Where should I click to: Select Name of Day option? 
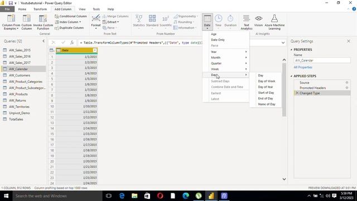pyautogui.click(x=266, y=104)
